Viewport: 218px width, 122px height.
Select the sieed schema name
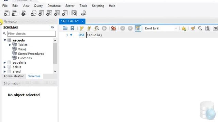point(17,72)
